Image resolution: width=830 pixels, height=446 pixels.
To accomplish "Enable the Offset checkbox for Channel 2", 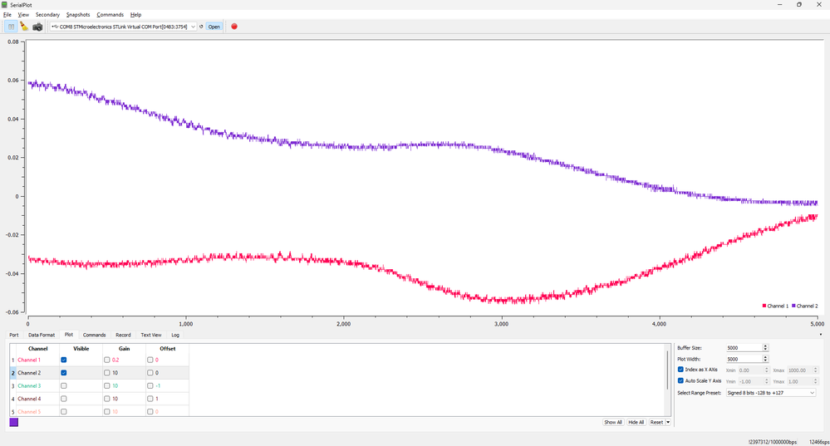I will point(150,372).
